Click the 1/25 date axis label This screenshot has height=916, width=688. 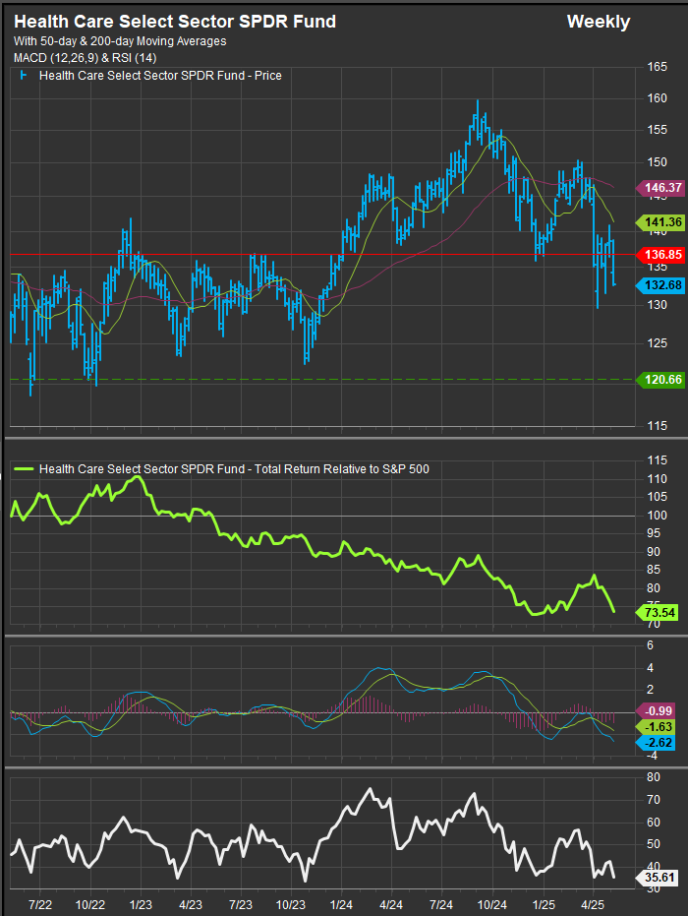(544, 905)
